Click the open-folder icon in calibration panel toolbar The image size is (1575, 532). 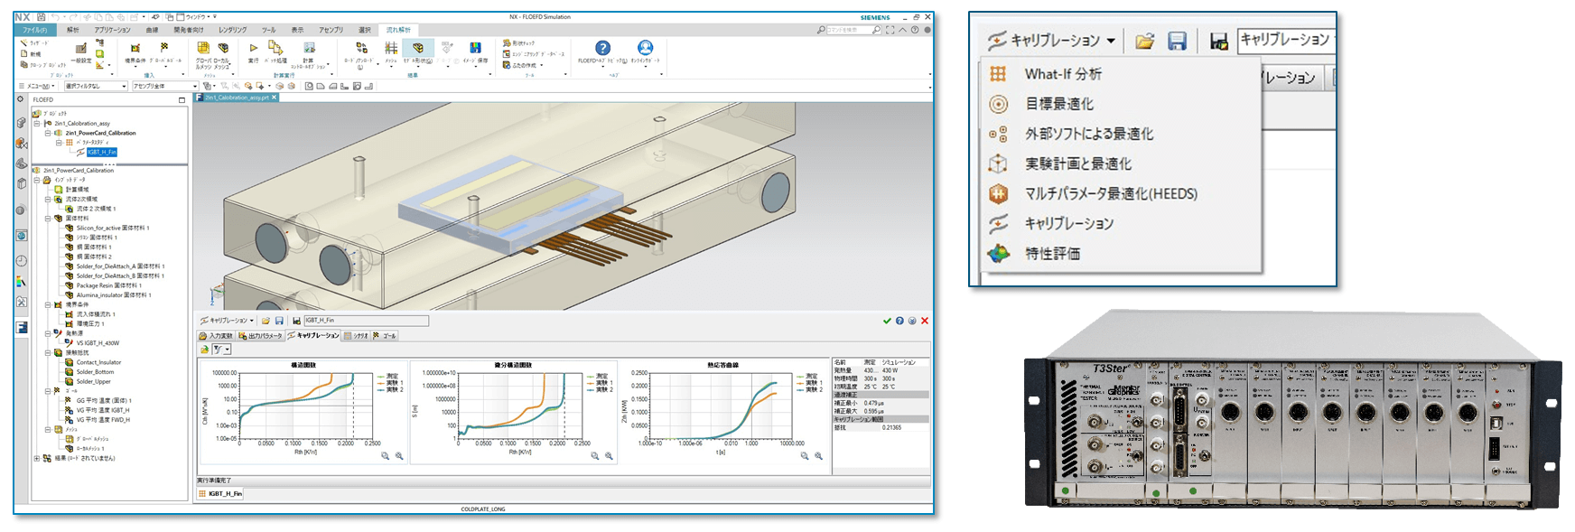tap(266, 321)
